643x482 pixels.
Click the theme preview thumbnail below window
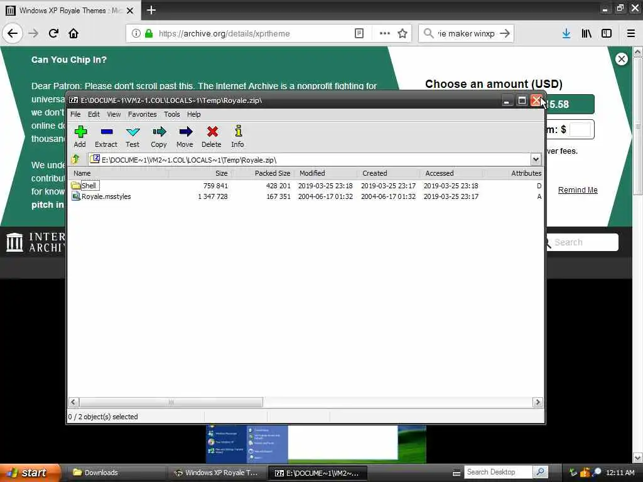pyautogui.click(x=316, y=444)
